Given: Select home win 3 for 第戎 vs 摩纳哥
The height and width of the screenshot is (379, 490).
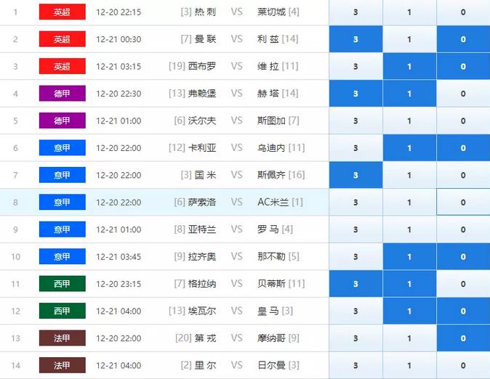Looking at the screenshot, I should click(x=356, y=338).
